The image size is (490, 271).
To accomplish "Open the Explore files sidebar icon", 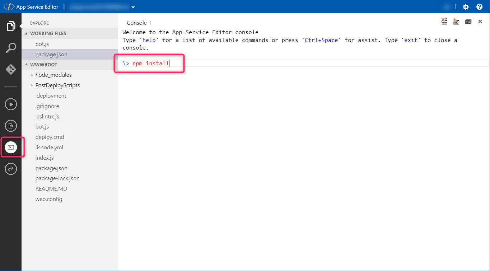I will click(x=11, y=26).
